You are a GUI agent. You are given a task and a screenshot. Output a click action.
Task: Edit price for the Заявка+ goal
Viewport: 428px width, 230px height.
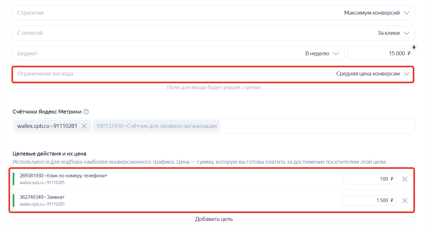(369, 200)
